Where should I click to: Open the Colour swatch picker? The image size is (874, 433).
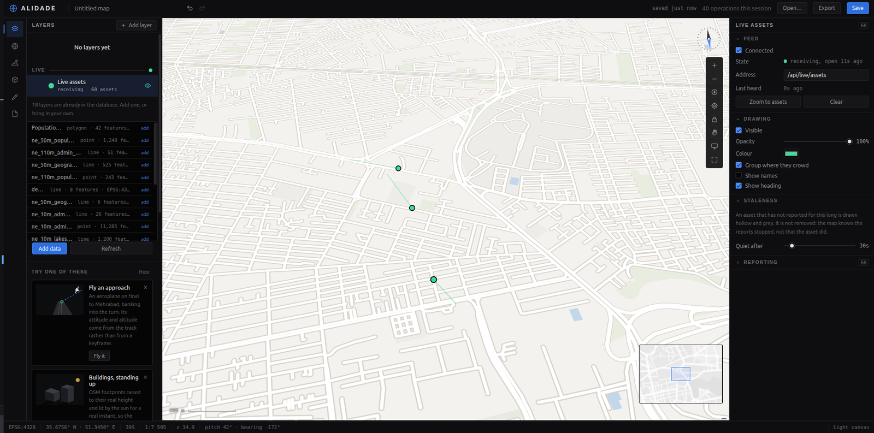tap(791, 153)
